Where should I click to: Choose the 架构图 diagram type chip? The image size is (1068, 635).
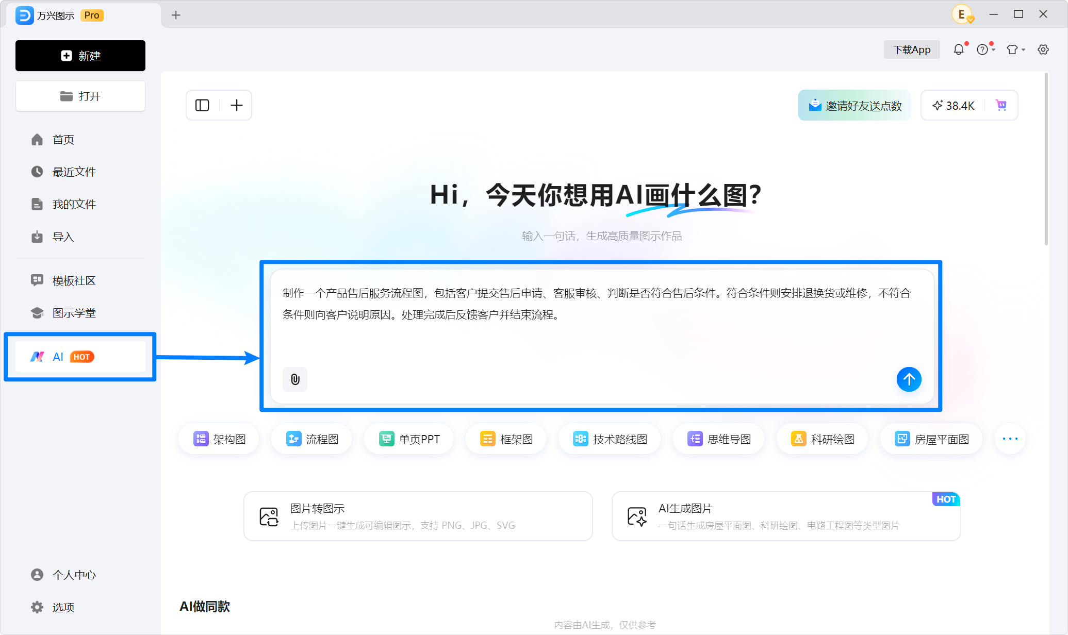pyautogui.click(x=219, y=439)
